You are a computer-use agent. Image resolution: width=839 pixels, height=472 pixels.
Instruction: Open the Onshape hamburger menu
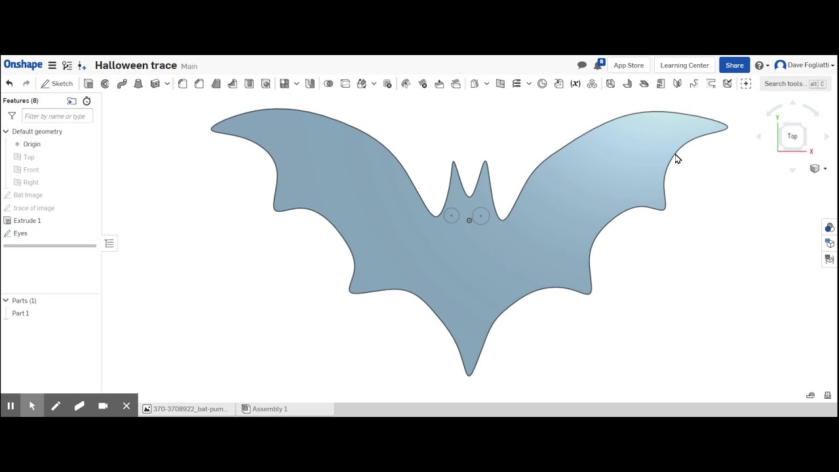coord(52,66)
